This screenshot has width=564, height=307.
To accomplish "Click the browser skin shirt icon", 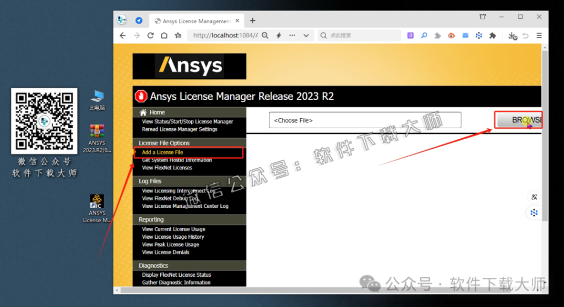I will click(x=482, y=17).
